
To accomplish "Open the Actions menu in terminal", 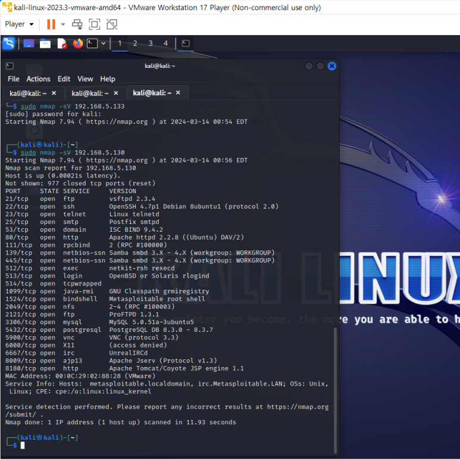I will click(39, 79).
